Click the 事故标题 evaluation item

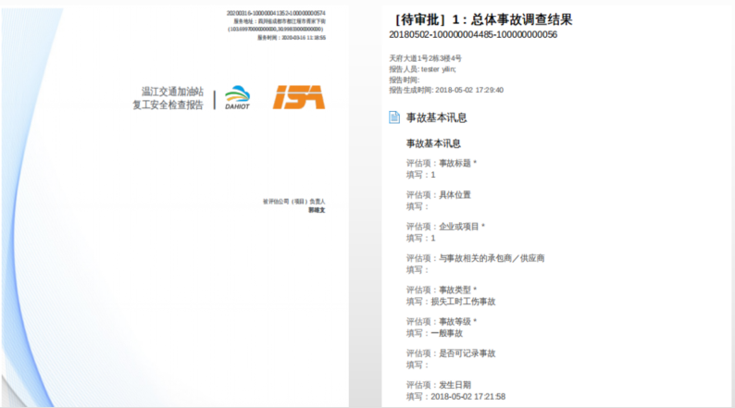pyautogui.click(x=442, y=164)
